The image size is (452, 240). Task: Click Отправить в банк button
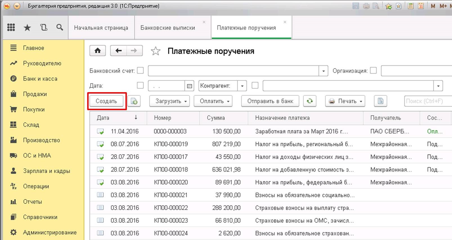[x=270, y=101]
